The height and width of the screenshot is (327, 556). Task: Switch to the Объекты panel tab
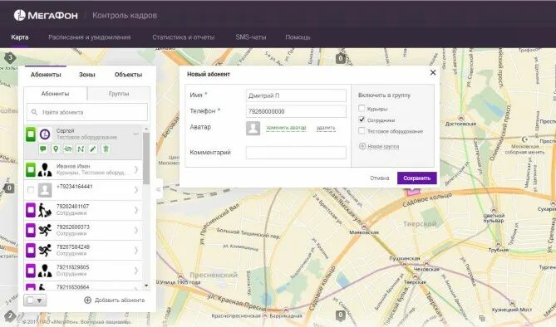128,75
